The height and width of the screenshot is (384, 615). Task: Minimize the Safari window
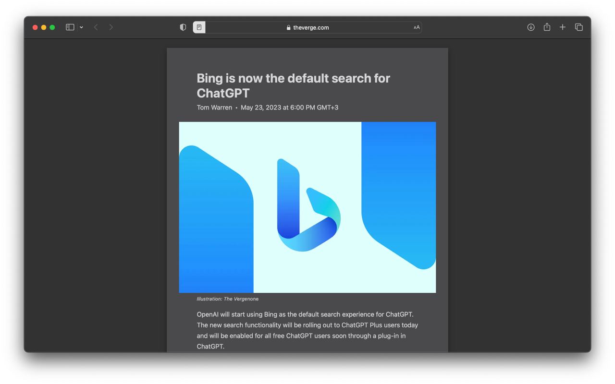[44, 27]
